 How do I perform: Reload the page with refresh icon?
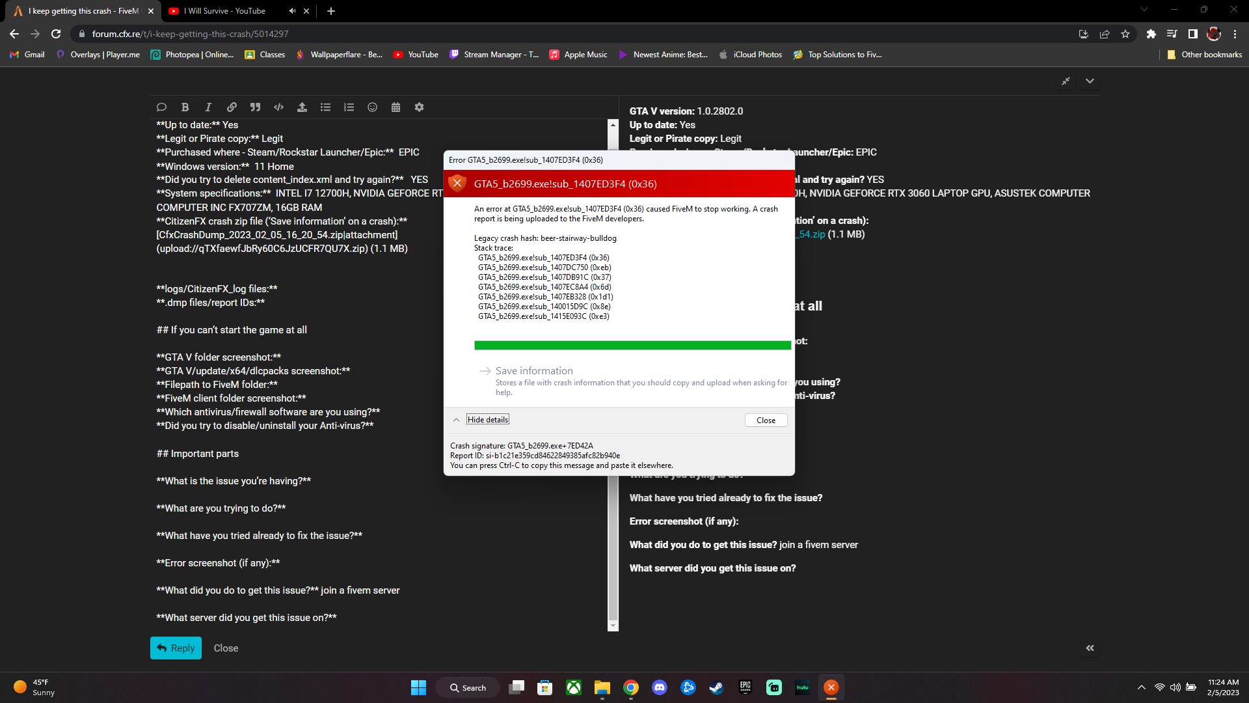pyautogui.click(x=56, y=34)
